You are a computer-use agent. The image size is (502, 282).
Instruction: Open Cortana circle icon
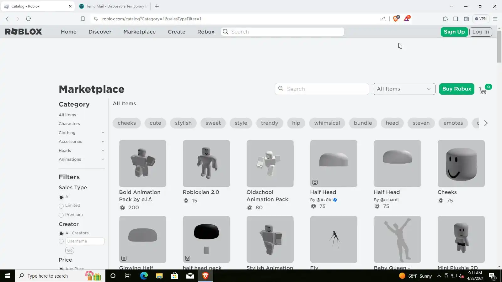[113, 276]
